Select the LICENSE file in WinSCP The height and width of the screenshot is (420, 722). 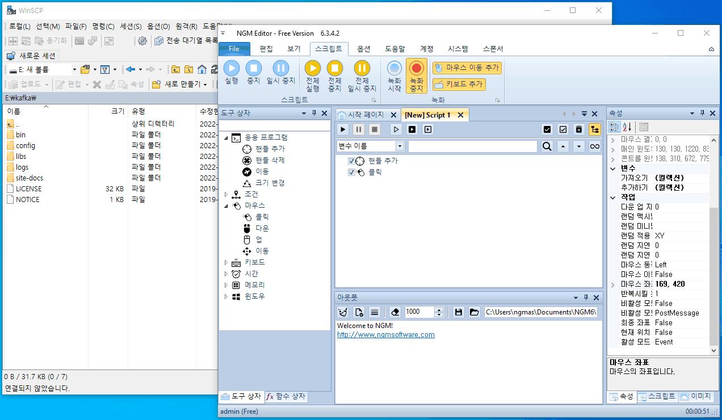click(28, 188)
